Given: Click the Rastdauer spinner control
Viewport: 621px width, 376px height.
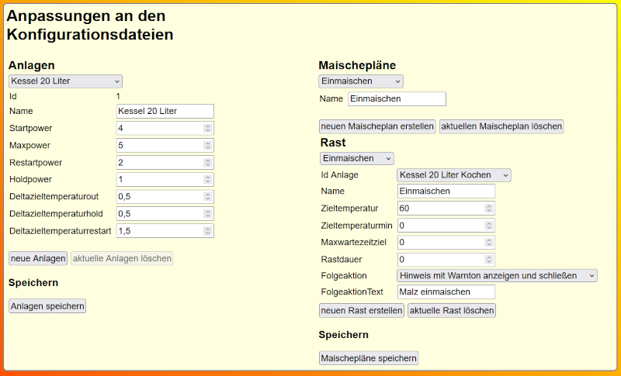Looking at the screenshot, I should point(488,260).
